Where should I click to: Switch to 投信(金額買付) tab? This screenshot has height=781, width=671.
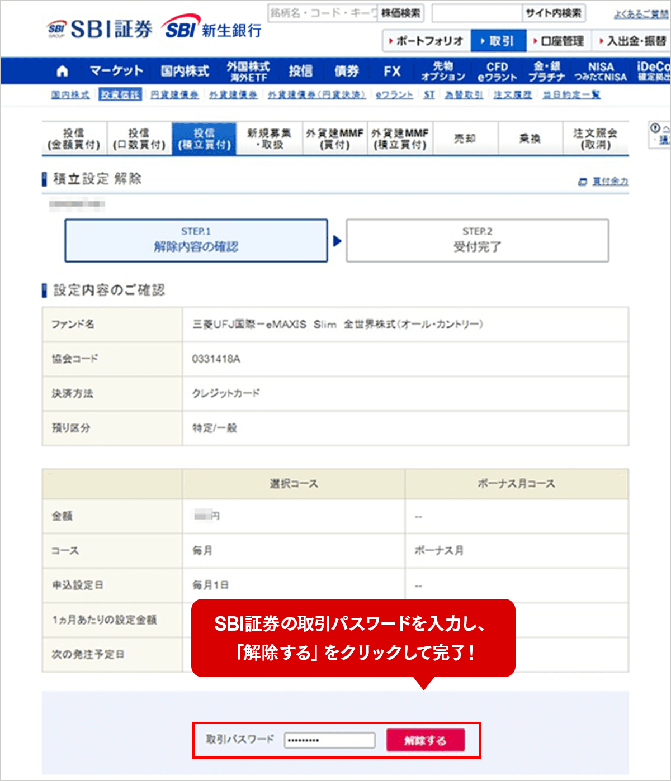pyautogui.click(x=74, y=139)
